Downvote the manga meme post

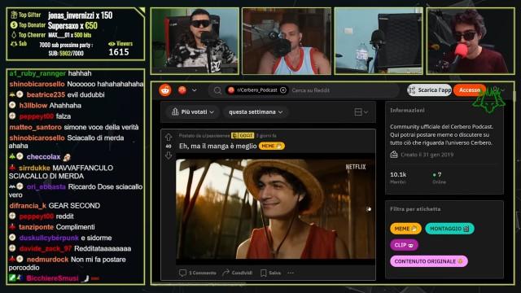point(169,155)
